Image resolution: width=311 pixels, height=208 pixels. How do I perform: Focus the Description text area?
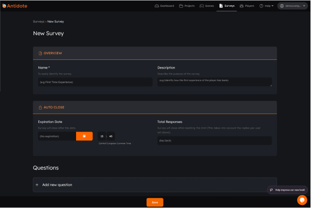pos(215,82)
